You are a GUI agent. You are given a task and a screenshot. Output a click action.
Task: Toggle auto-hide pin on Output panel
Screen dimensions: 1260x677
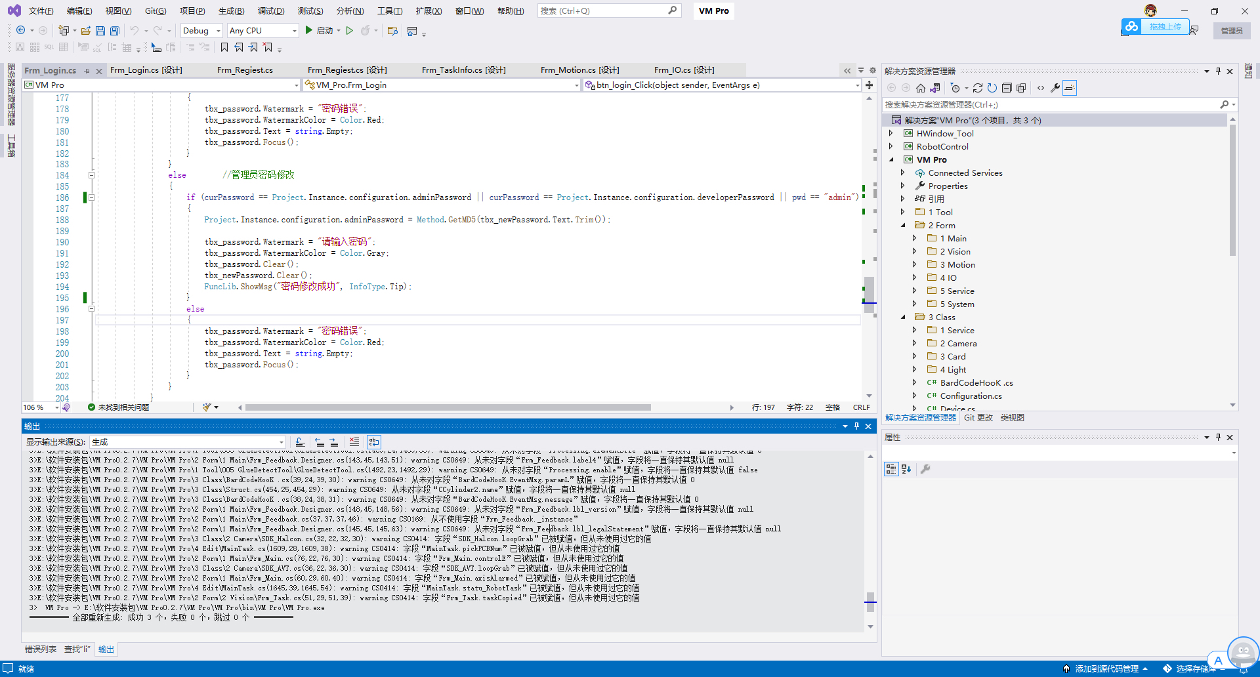click(856, 426)
